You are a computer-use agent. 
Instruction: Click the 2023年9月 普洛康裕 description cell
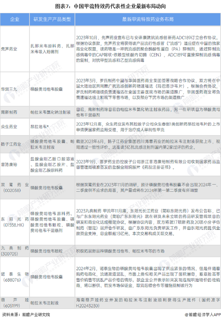pyautogui.click(x=148, y=164)
